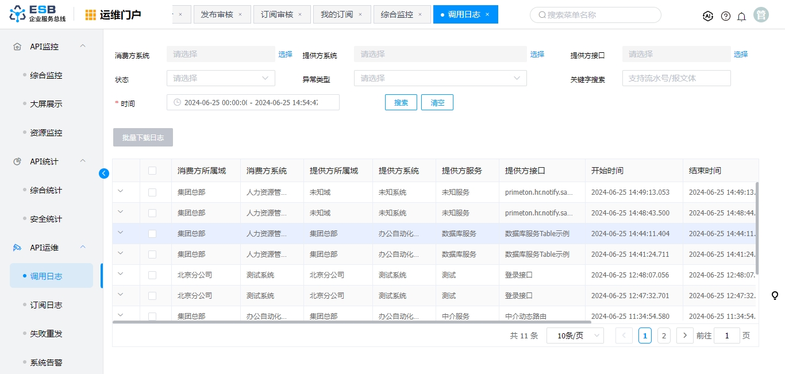This screenshot has width=785, height=374.
Task: Check the first row's checkbox
Action: point(152,192)
